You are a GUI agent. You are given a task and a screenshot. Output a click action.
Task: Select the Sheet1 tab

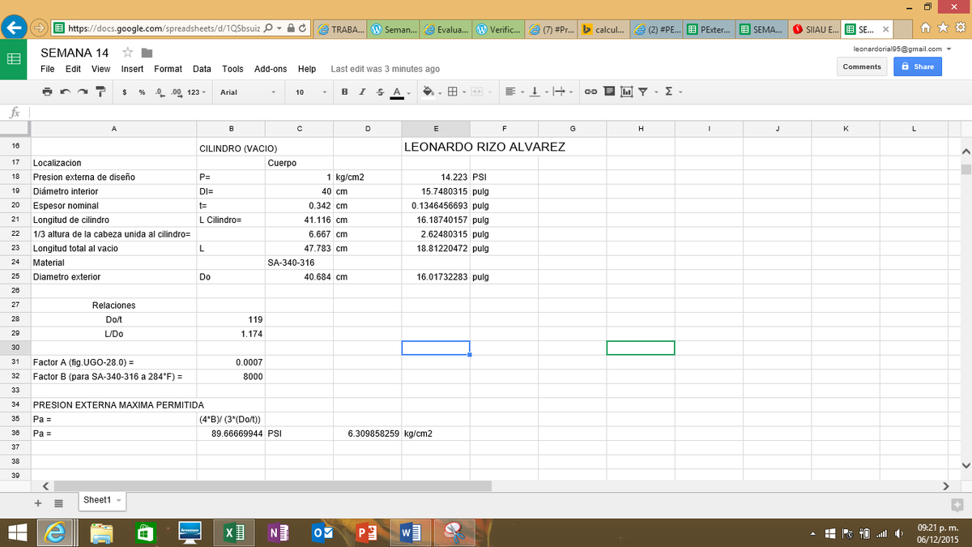(102, 500)
